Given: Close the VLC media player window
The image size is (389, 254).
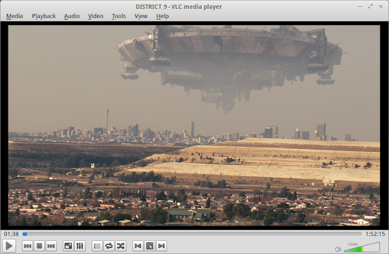Looking at the screenshot, I should pyautogui.click(x=381, y=7).
